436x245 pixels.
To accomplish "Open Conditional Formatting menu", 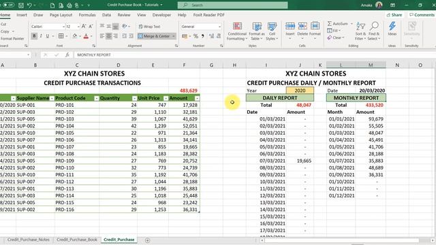I will point(237,31).
